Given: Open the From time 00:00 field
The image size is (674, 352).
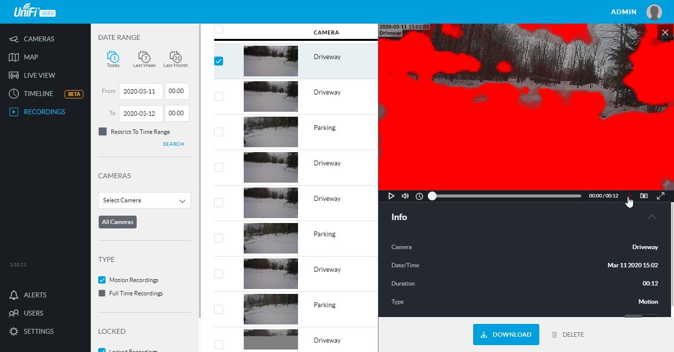Looking at the screenshot, I should pos(177,91).
